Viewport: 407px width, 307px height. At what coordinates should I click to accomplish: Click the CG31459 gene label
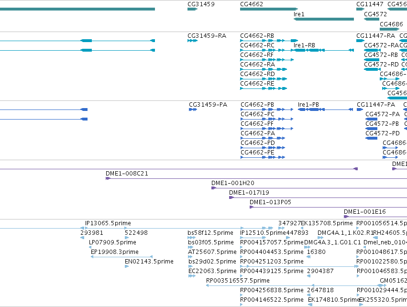(x=201, y=4)
